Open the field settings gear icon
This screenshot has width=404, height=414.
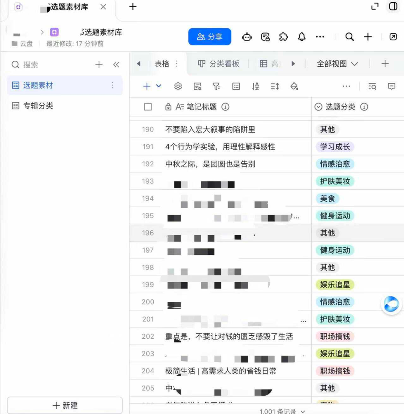[x=178, y=86]
